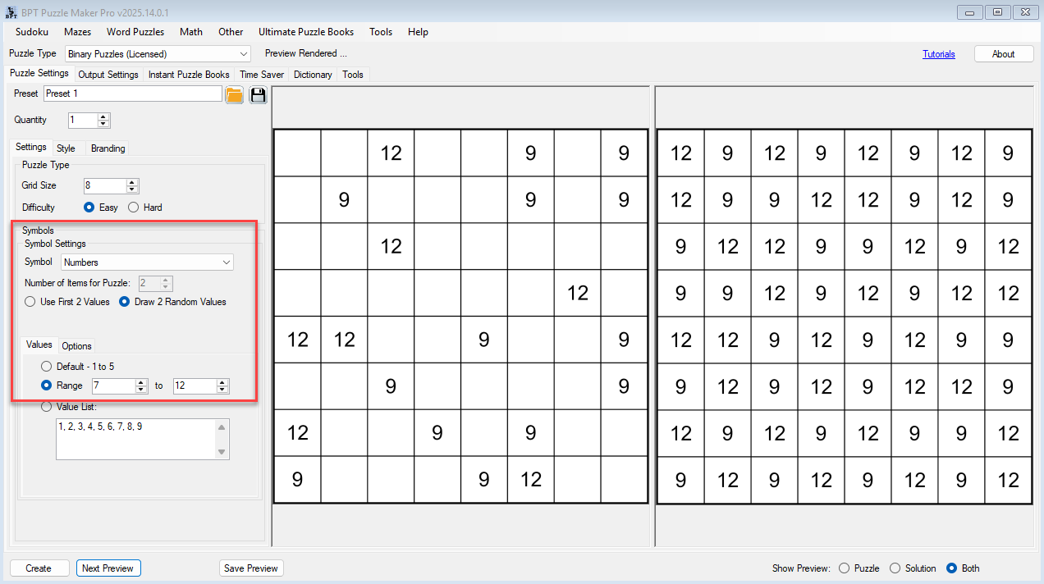
Task: Decrease Grid Size with the down arrow
Action: click(x=133, y=189)
